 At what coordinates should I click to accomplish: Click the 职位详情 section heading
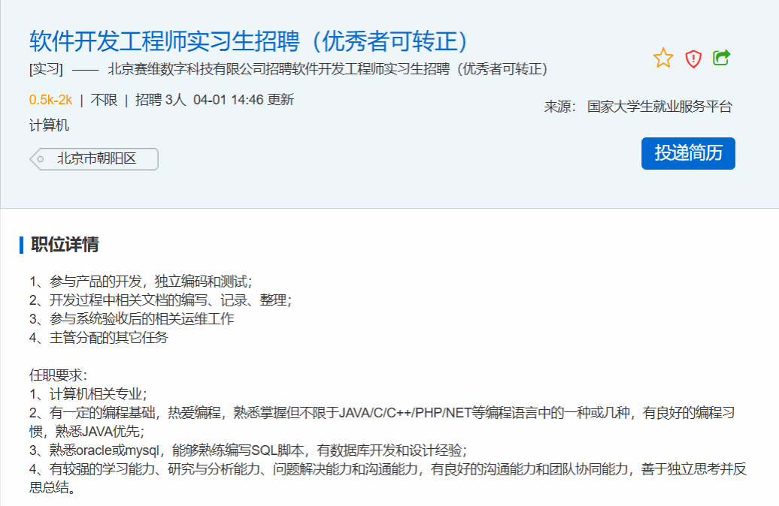click(x=65, y=245)
